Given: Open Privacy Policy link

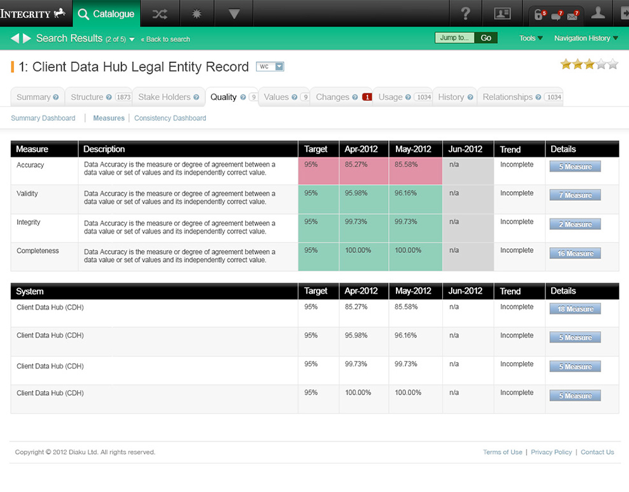Looking at the screenshot, I should [x=551, y=452].
